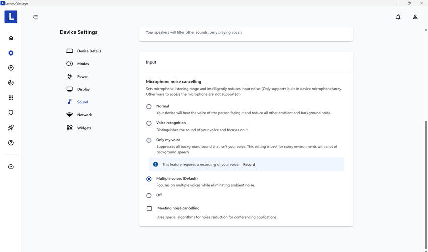Open the Security shield icon

coord(11,113)
